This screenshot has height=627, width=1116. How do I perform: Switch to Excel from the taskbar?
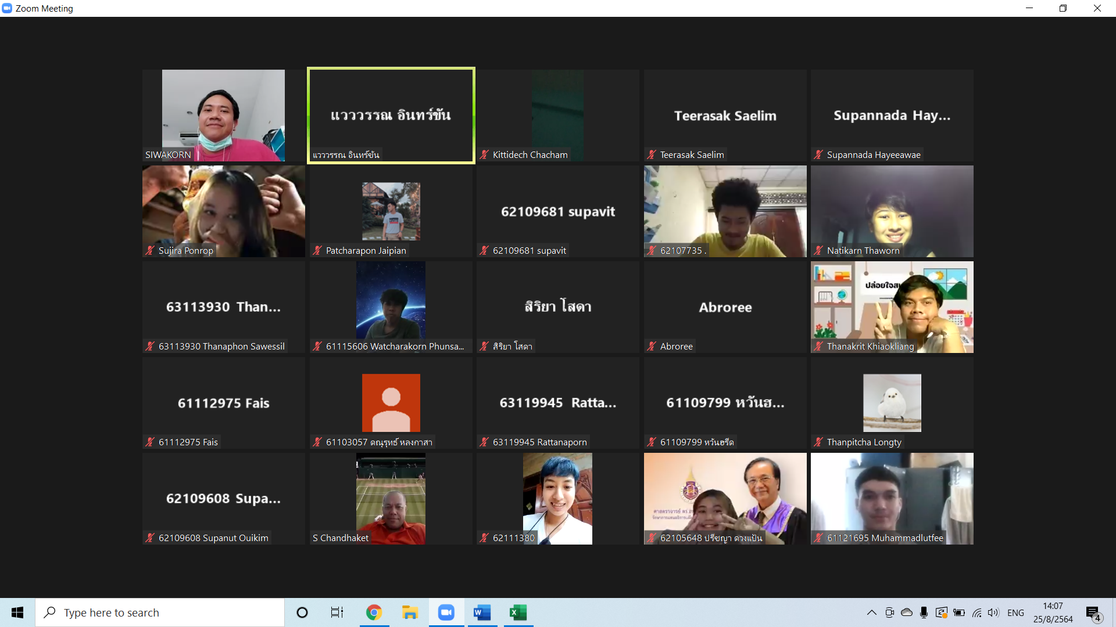point(518,612)
